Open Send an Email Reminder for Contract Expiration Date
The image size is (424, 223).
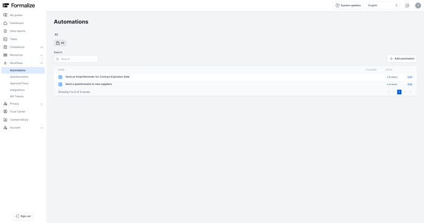[x=97, y=77]
